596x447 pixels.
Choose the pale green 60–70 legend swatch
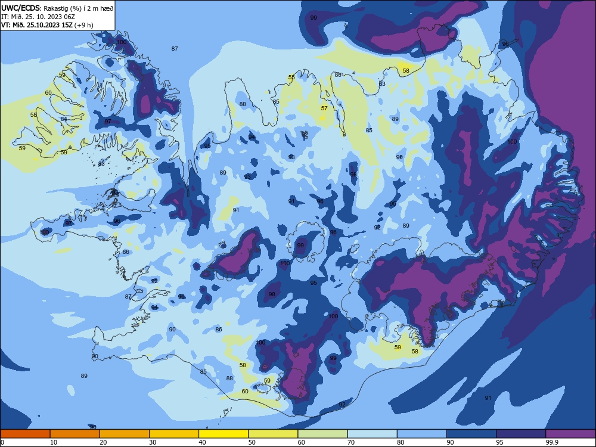tap(322, 434)
